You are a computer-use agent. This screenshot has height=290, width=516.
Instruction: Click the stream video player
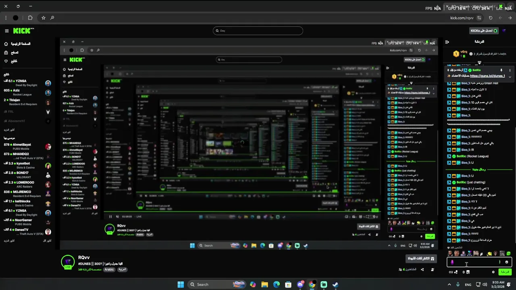coord(249,144)
